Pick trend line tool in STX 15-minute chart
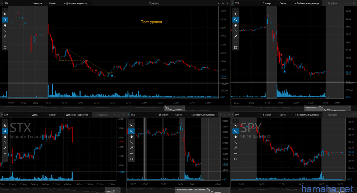Screen dimensions: 357x193 (131, 142)
